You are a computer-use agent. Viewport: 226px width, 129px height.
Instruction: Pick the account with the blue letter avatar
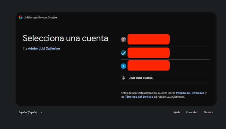[x=165, y=66]
